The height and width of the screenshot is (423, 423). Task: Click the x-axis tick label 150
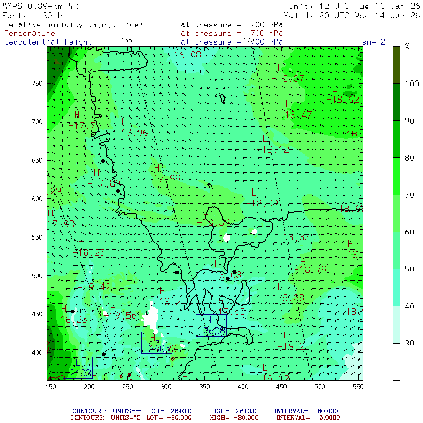pyautogui.click(x=51, y=387)
